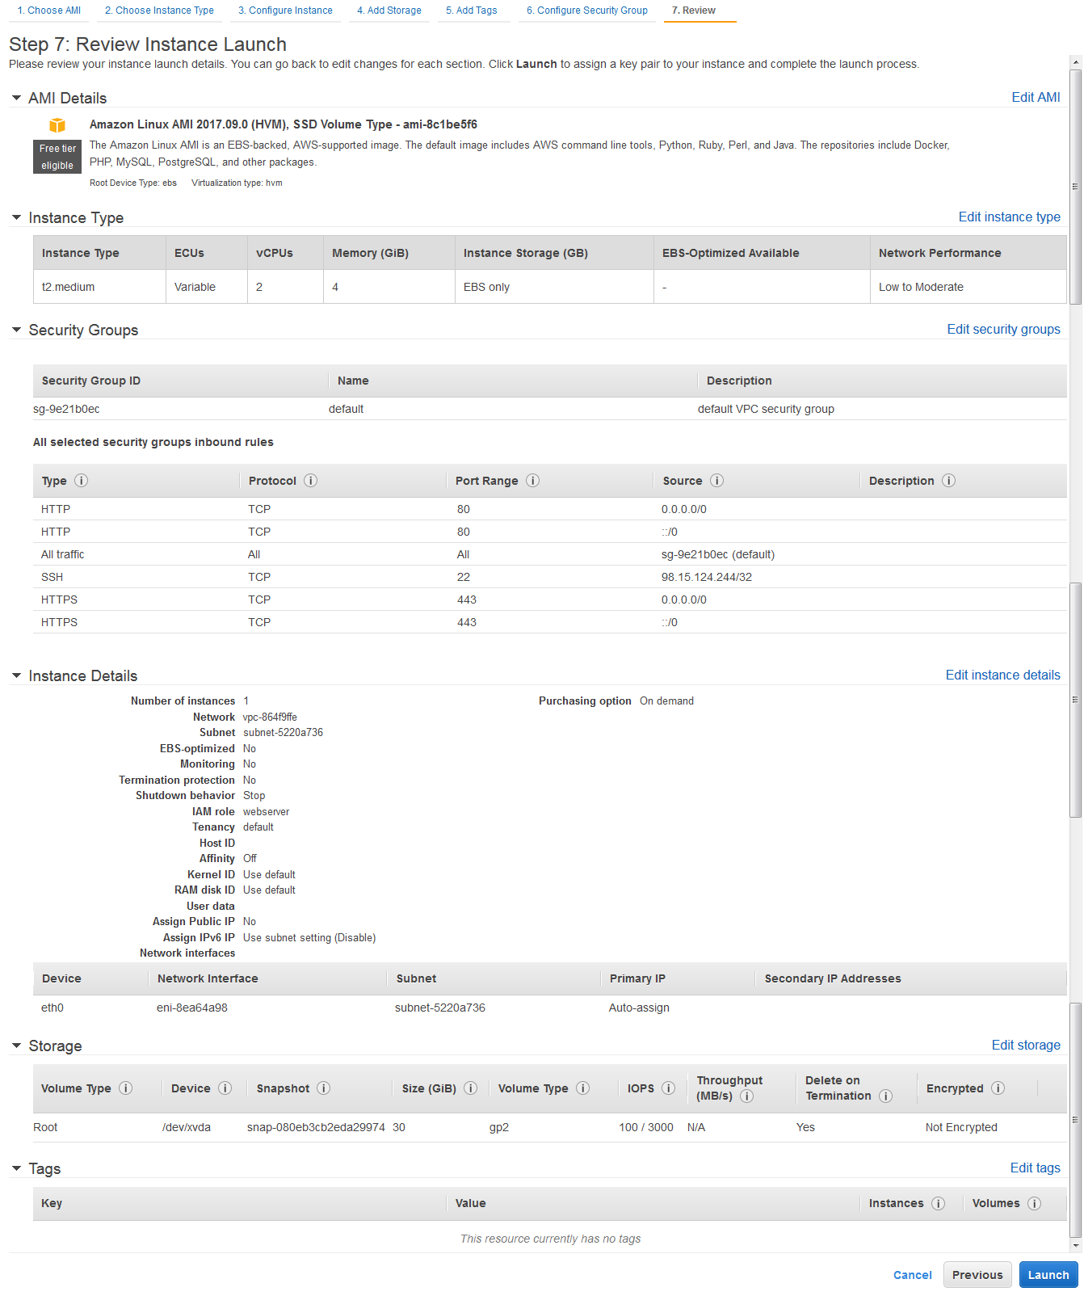The height and width of the screenshot is (1296, 1084).
Task: Click info icon beside Protocol column
Action: pos(310,481)
